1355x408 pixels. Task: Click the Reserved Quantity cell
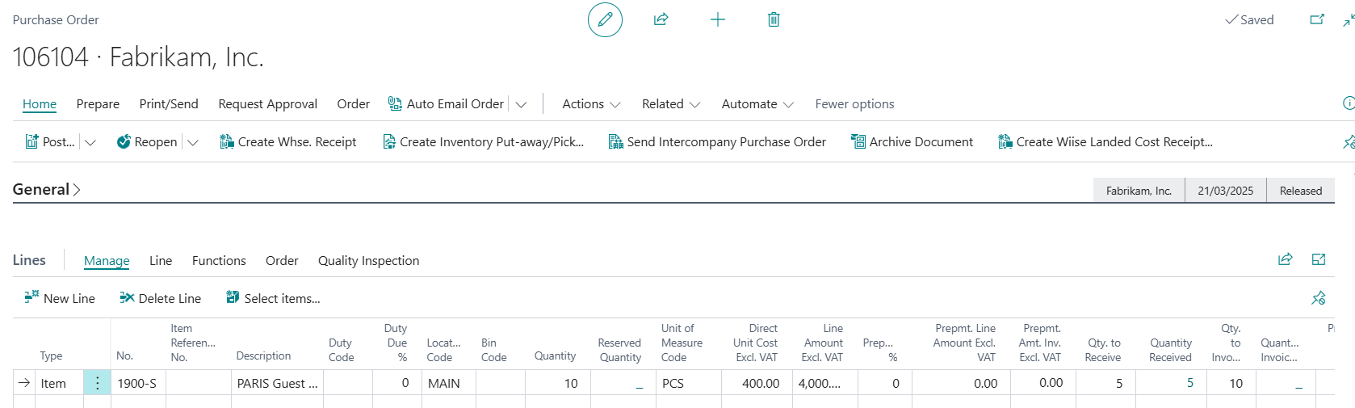[623, 383]
